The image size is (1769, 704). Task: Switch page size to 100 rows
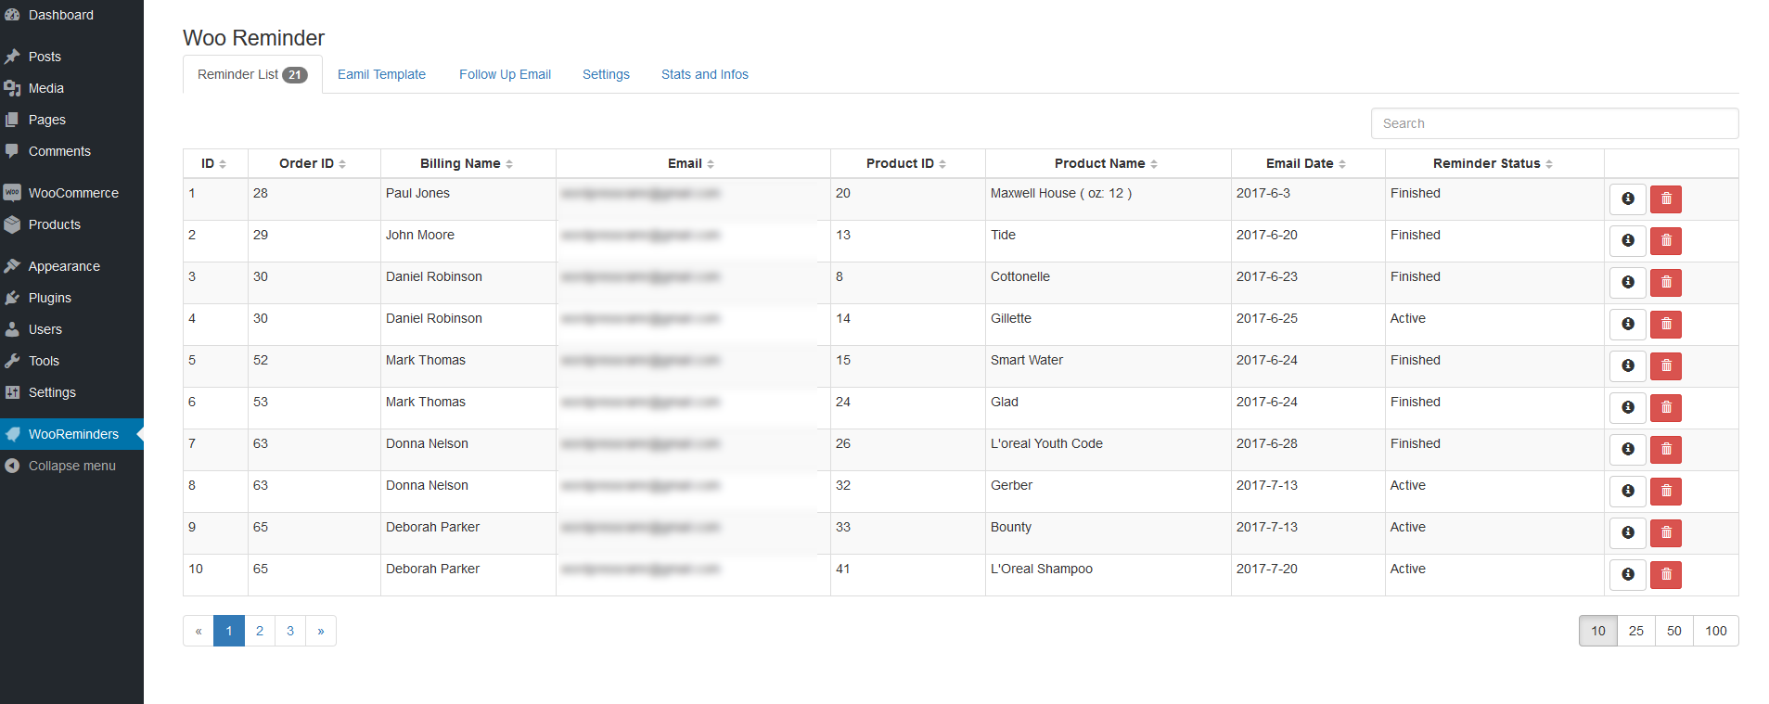coord(1715,631)
